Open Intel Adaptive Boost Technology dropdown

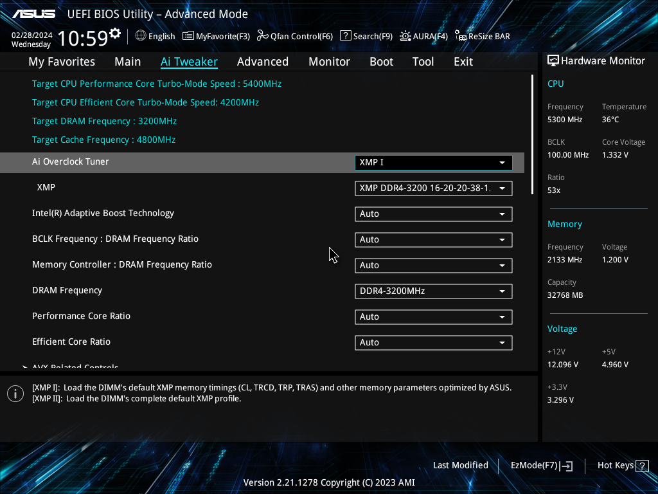[433, 214]
